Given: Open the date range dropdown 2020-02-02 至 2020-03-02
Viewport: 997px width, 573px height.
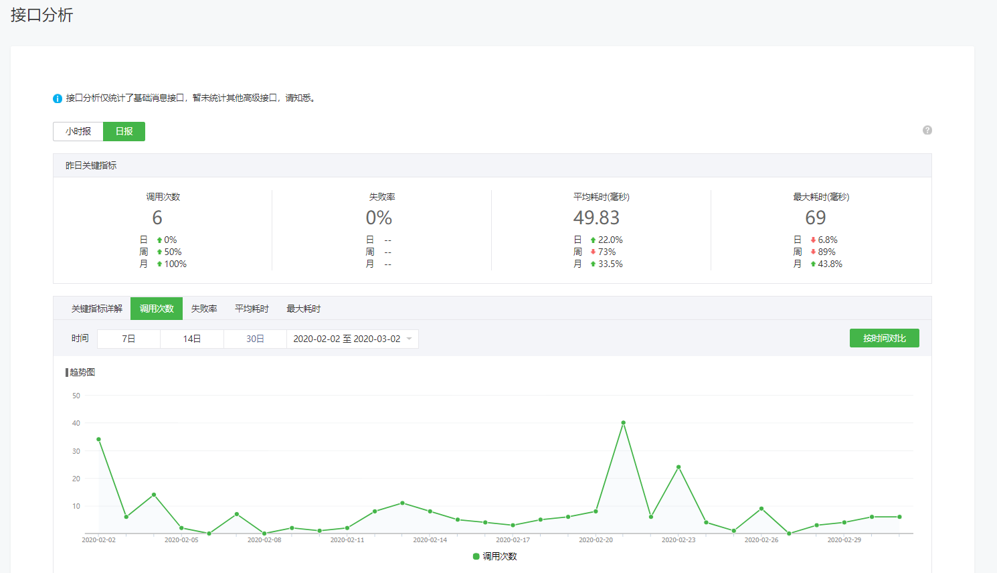Looking at the screenshot, I should [x=353, y=339].
